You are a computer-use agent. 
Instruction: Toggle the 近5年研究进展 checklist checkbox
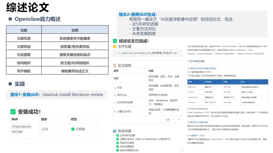[x=118, y=135]
